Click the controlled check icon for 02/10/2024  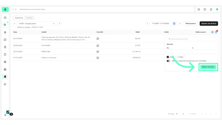pyautogui.click(x=98, y=38)
